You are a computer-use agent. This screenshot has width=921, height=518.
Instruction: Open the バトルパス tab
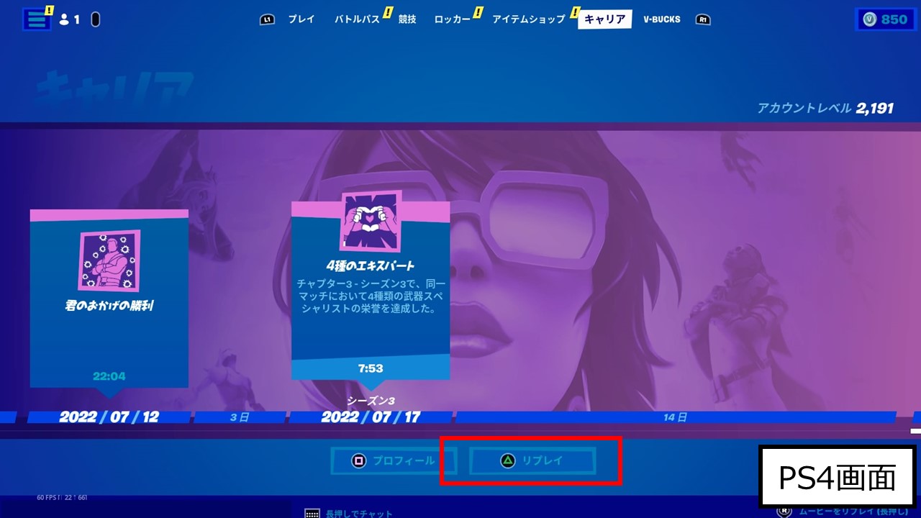point(357,19)
